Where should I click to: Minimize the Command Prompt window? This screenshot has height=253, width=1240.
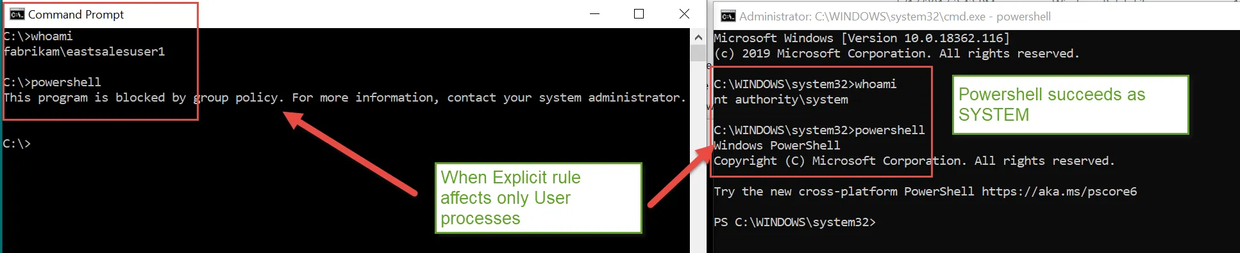(594, 14)
